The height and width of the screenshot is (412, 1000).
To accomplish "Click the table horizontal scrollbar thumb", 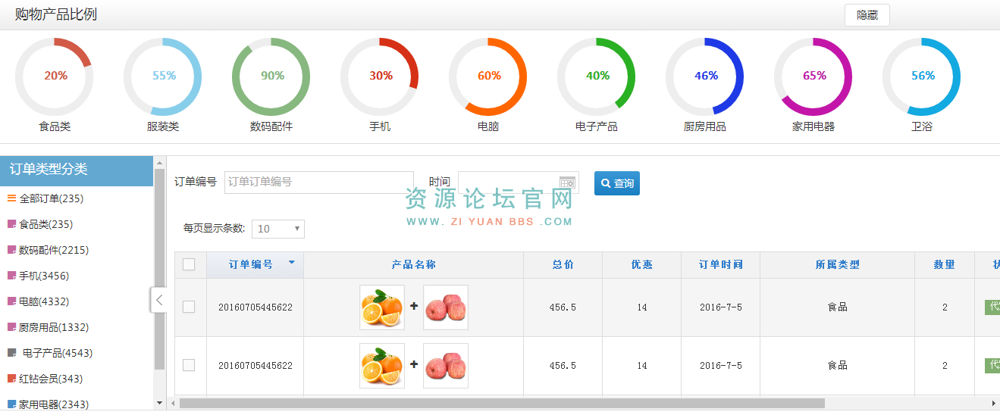I will [x=501, y=403].
